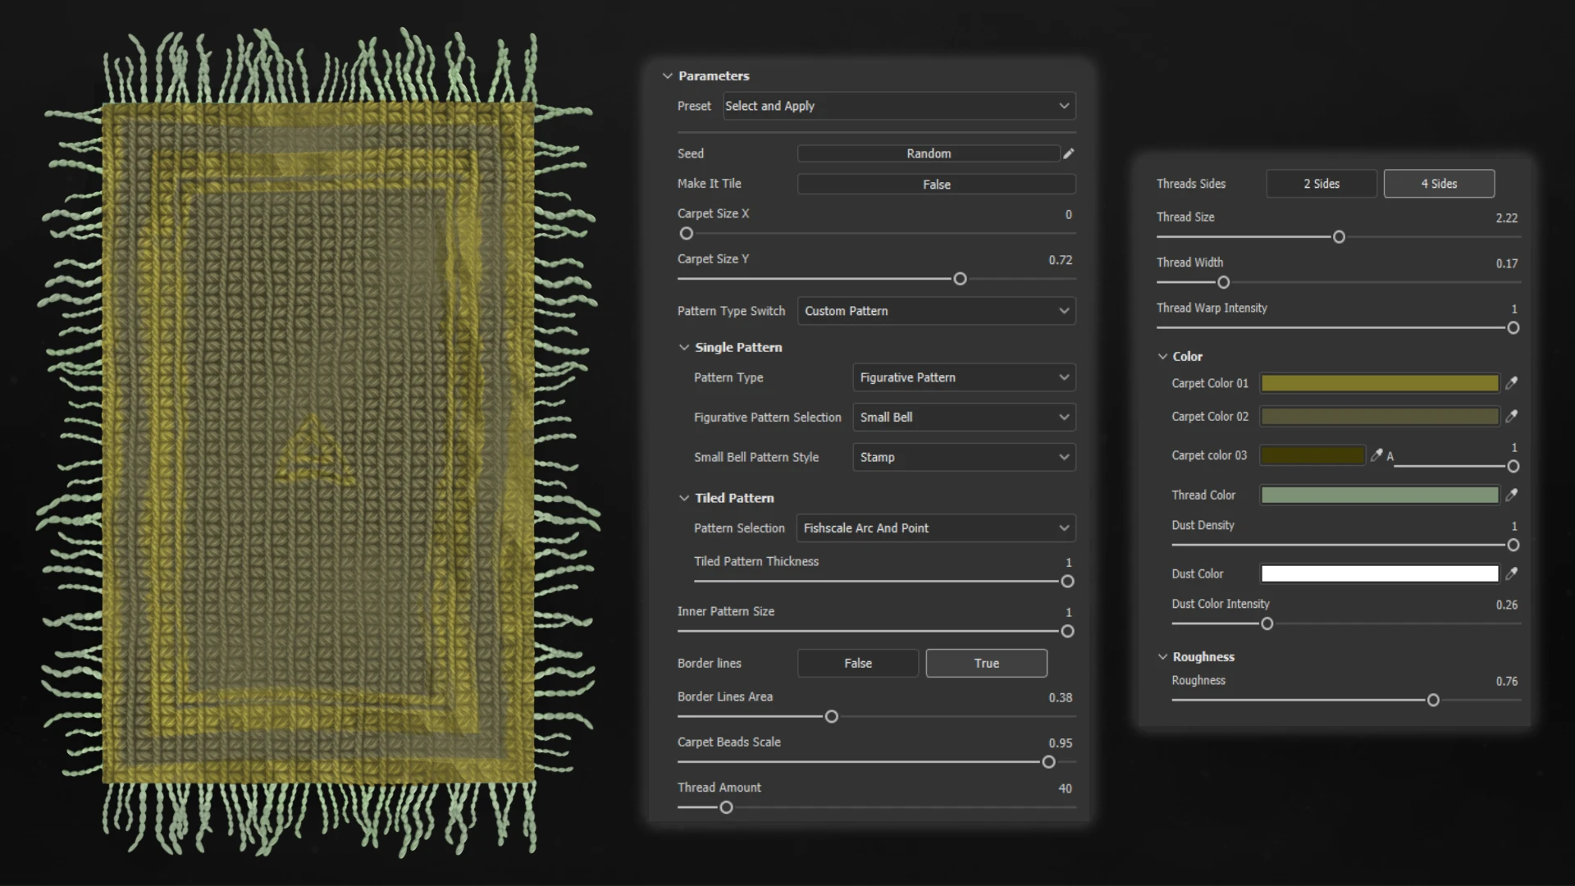The width and height of the screenshot is (1575, 886).
Task: Toggle the Make It Tile False button
Action: point(936,185)
